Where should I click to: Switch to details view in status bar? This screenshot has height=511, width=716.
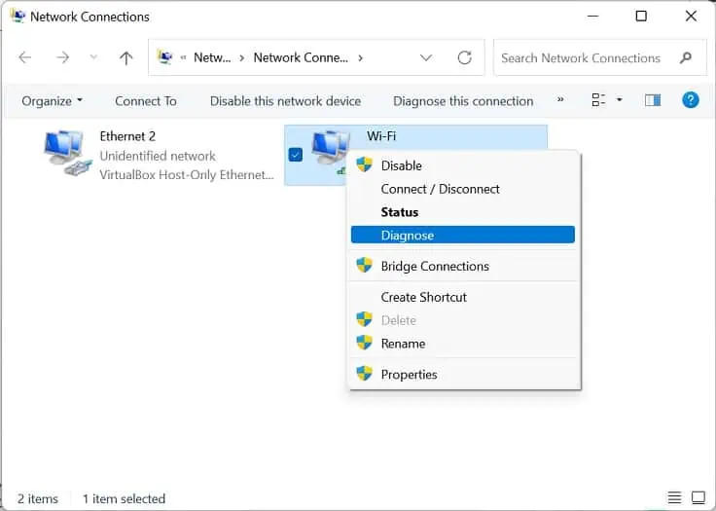[674, 497]
